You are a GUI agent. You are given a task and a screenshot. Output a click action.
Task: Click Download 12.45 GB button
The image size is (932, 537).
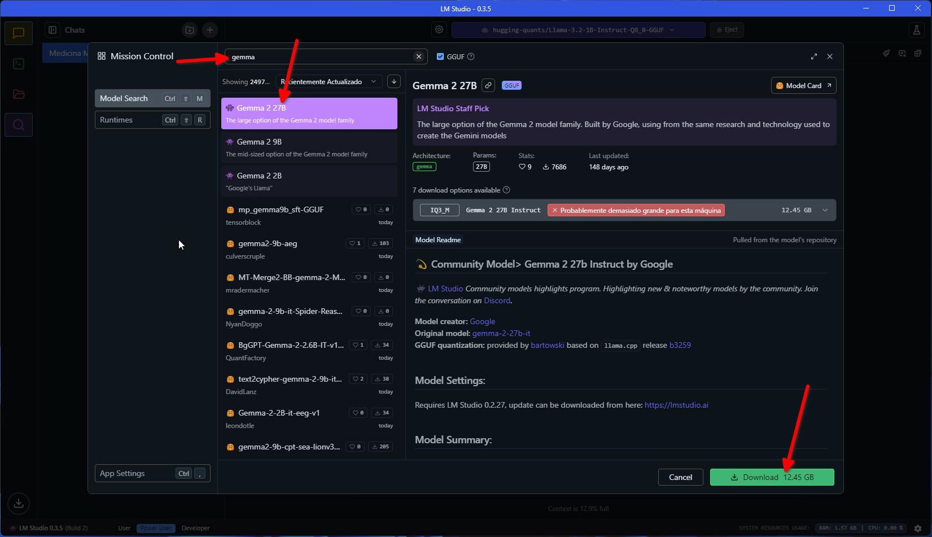772,477
